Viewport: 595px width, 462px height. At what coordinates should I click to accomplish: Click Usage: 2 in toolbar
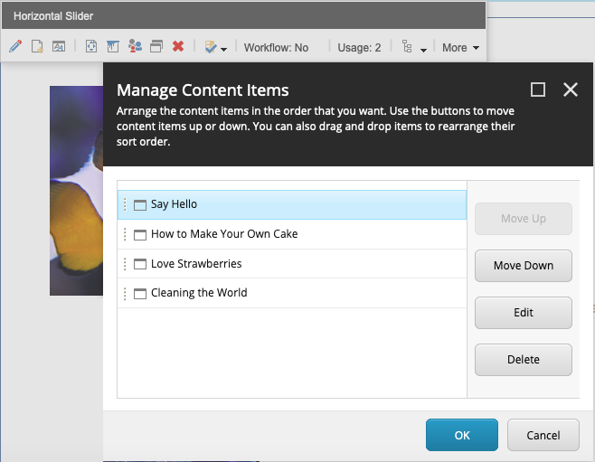pyautogui.click(x=359, y=47)
